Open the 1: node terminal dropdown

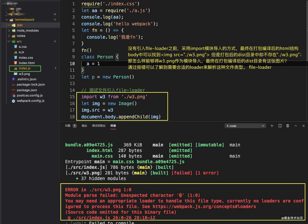click(245, 126)
